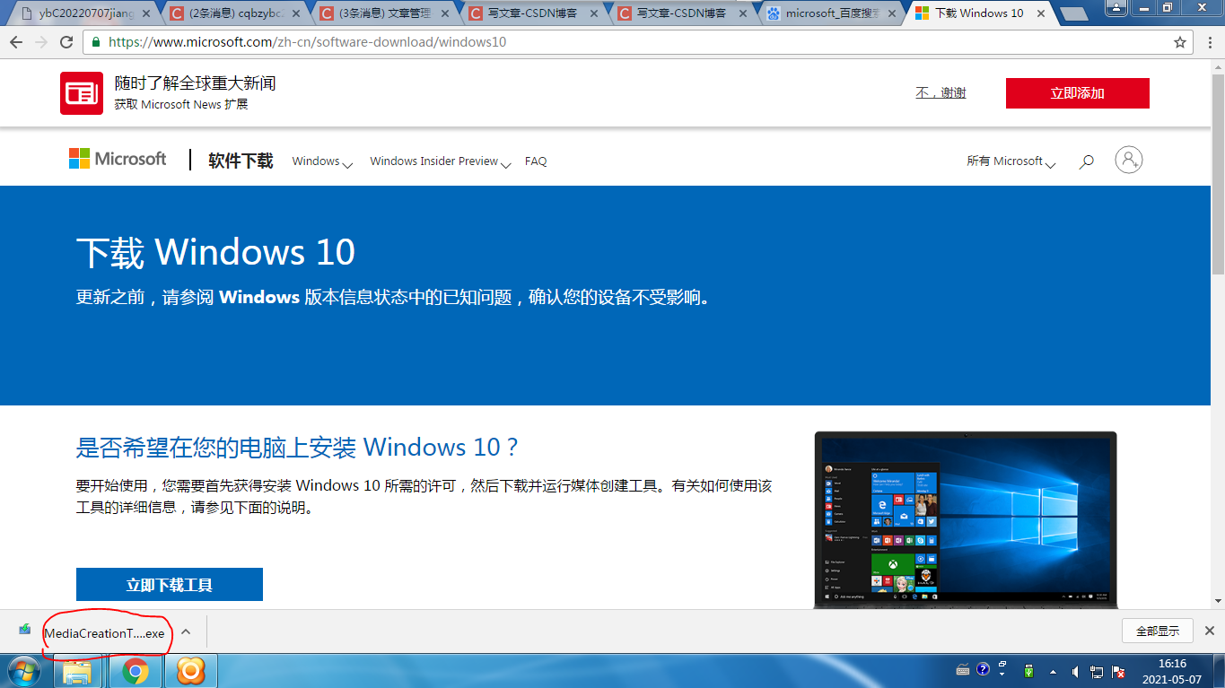The height and width of the screenshot is (688, 1225).
Task: Click the 软件下载 heading link
Action: click(x=241, y=161)
